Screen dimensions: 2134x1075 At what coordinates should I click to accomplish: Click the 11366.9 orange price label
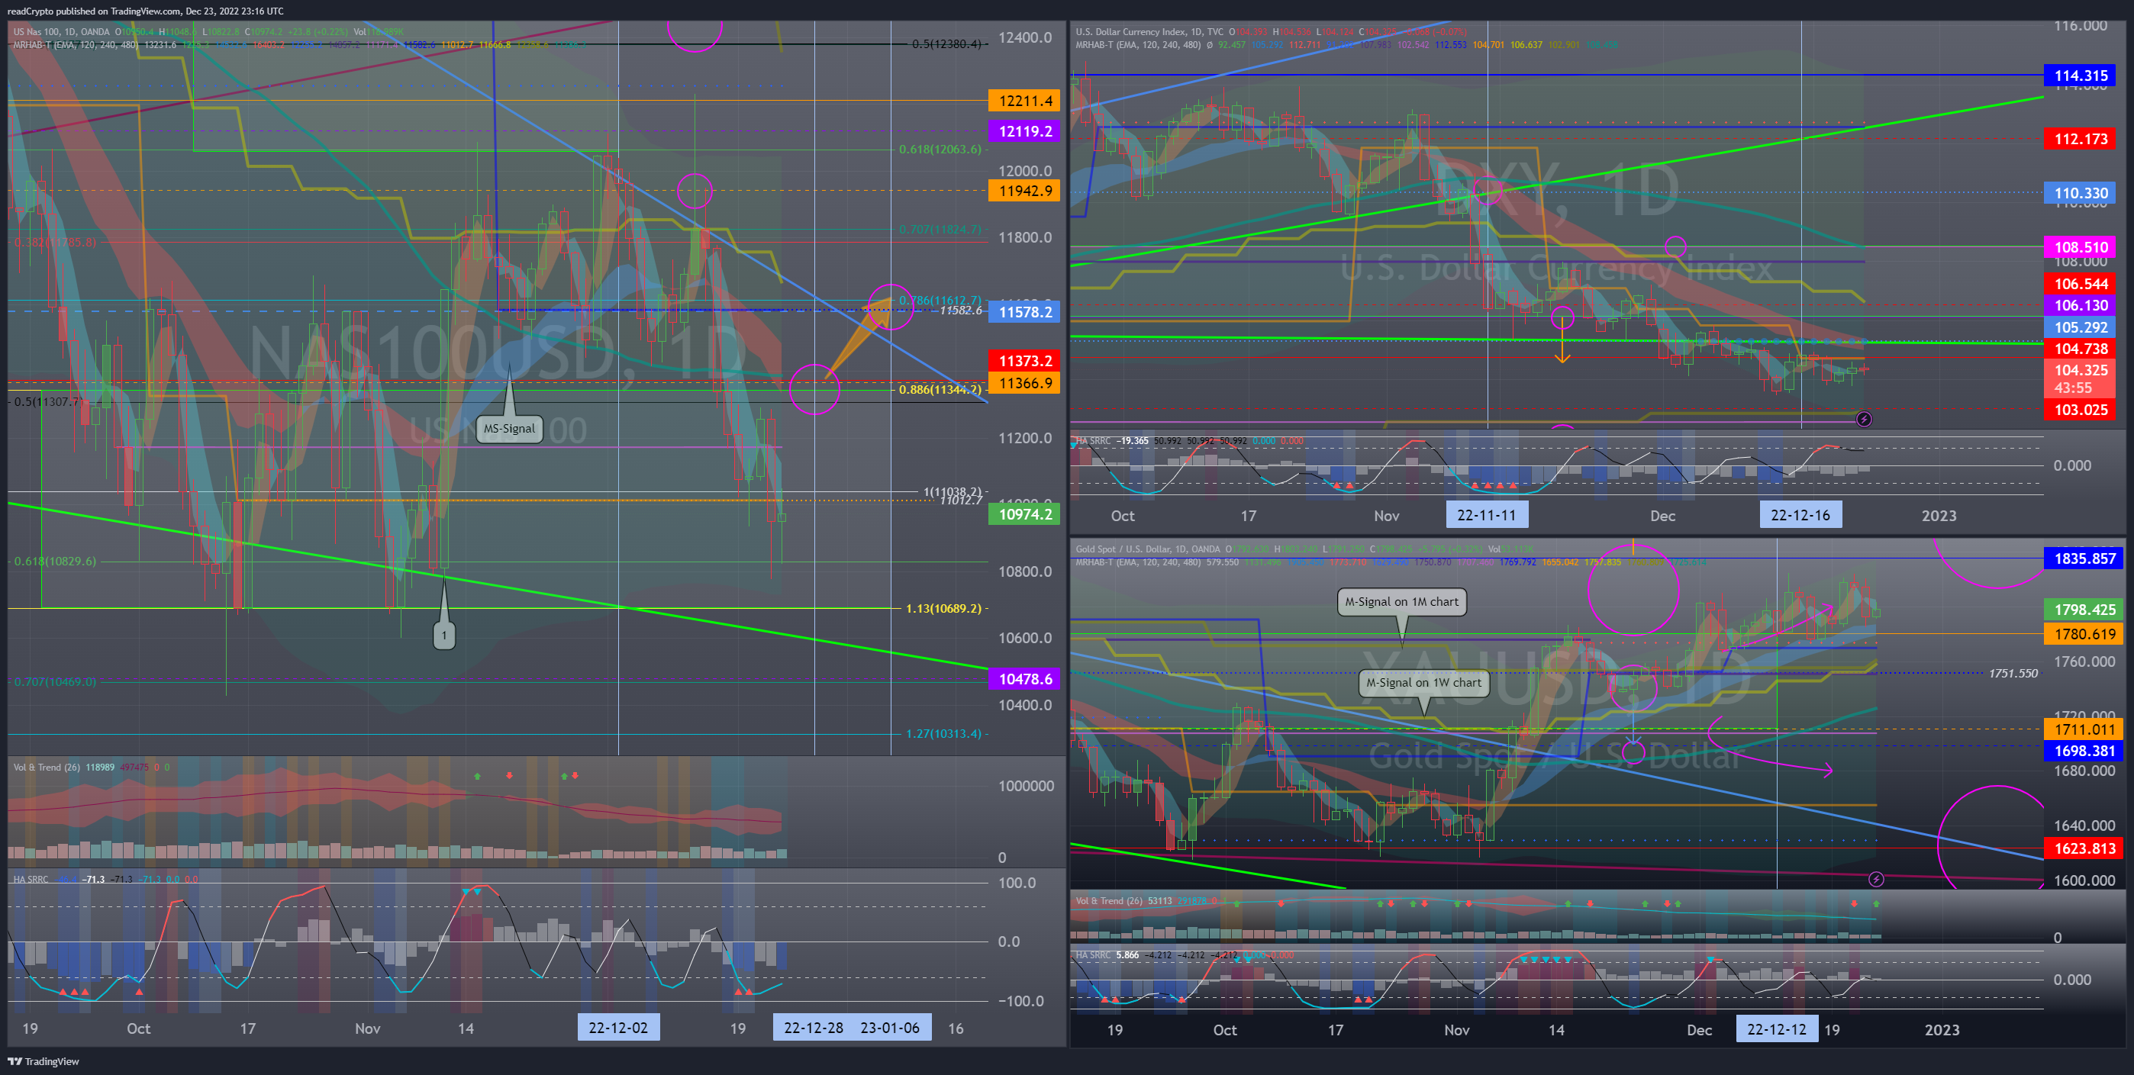coord(1024,383)
